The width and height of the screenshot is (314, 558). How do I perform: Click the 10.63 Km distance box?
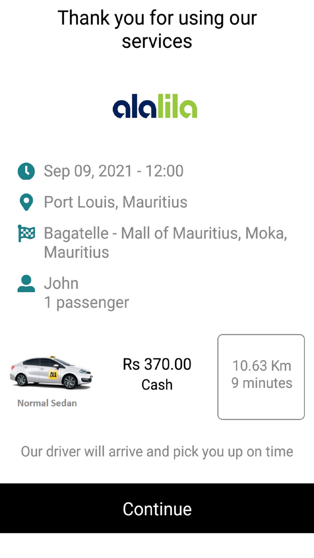click(261, 366)
